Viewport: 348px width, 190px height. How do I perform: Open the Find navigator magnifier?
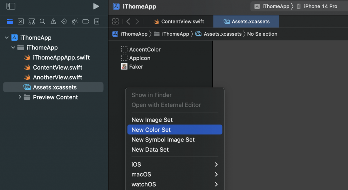click(x=42, y=21)
